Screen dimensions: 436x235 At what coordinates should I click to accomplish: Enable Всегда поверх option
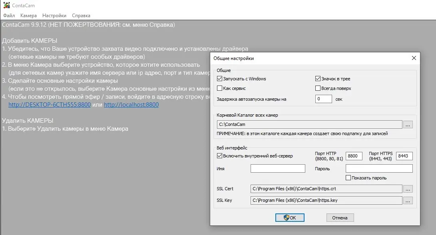click(x=318, y=88)
